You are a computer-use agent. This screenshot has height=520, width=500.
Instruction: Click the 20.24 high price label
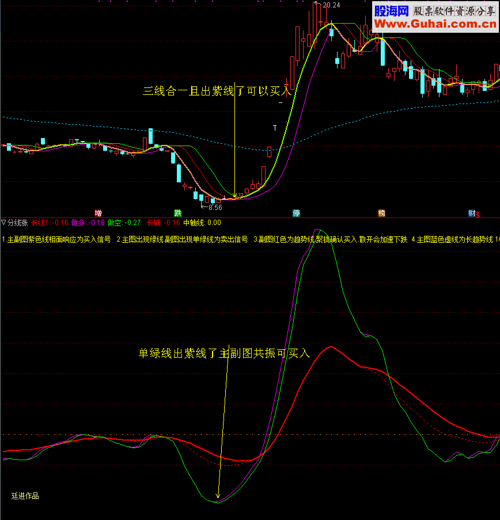(x=331, y=5)
